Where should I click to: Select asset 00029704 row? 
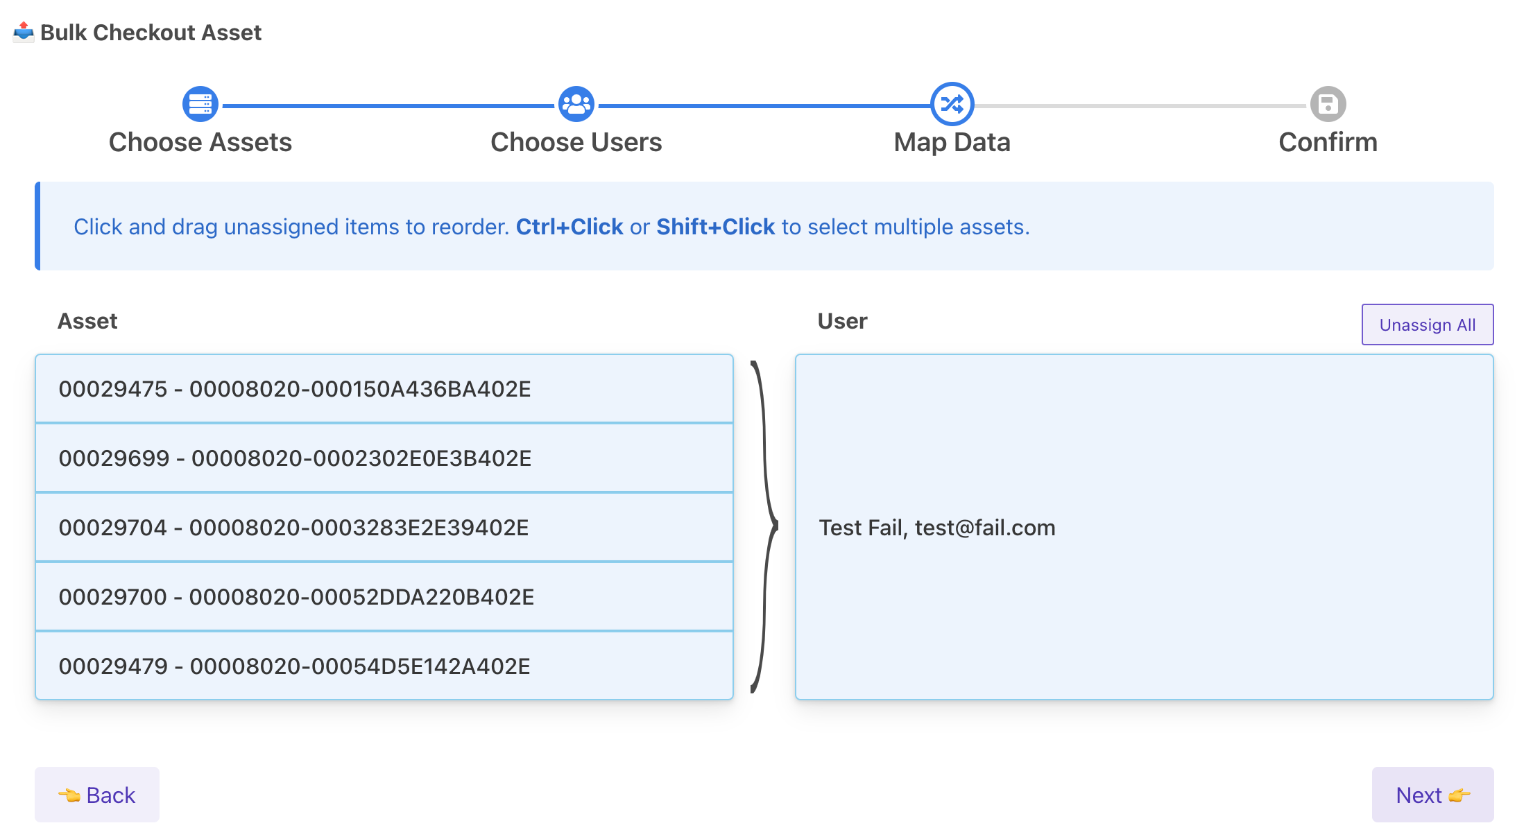[384, 528]
